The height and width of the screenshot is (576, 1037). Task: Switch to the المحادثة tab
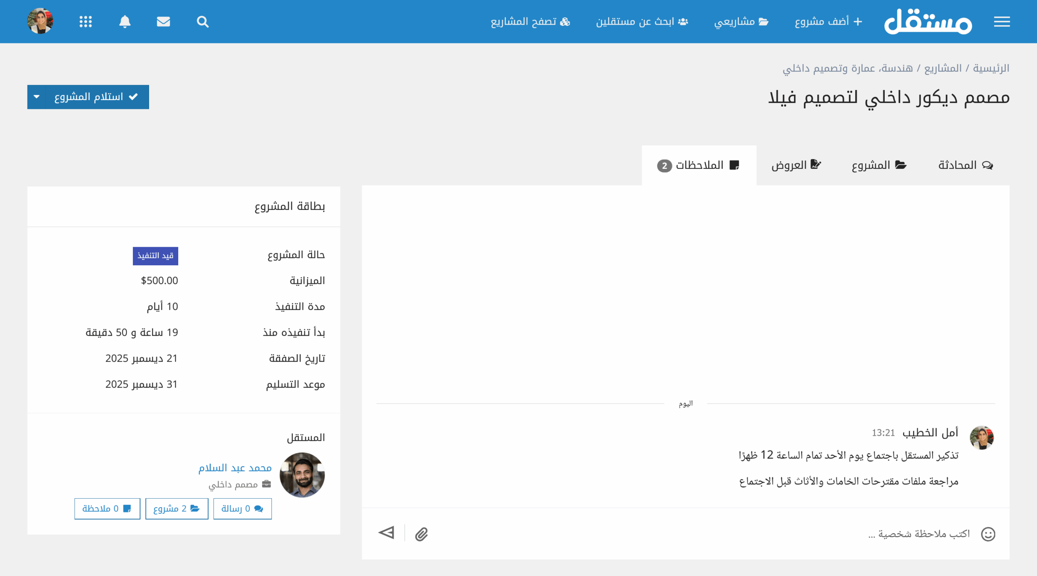tap(965, 165)
